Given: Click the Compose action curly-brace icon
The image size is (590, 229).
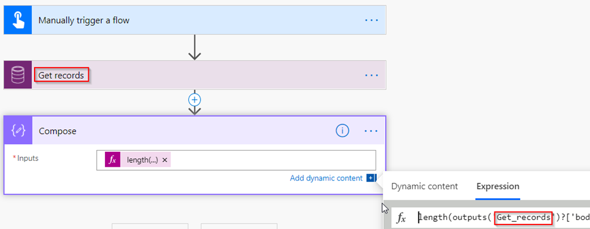Looking at the screenshot, I should [18, 131].
